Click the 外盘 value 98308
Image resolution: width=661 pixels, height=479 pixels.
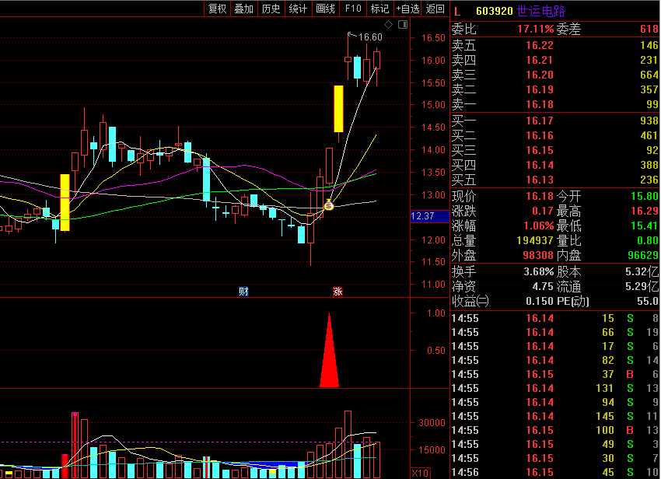click(538, 255)
